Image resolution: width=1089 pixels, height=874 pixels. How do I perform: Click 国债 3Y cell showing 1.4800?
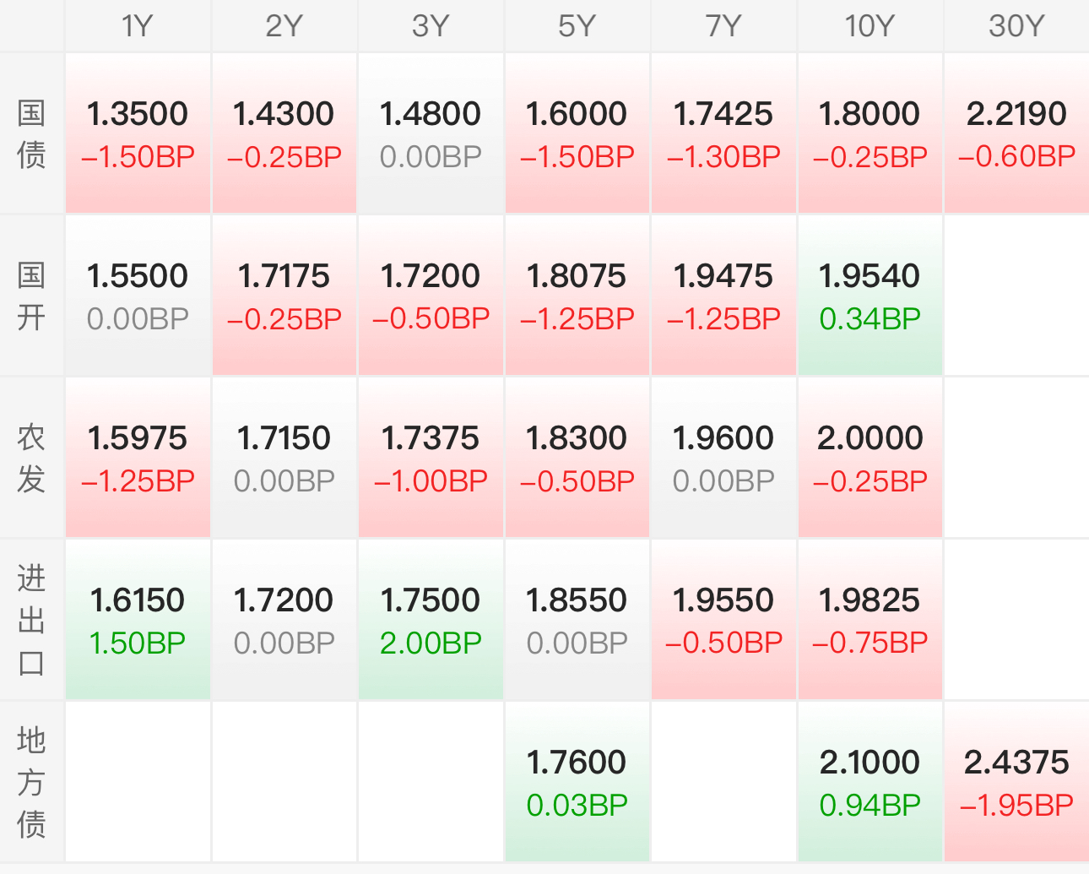pyautogui.click(x=431, y=133)
